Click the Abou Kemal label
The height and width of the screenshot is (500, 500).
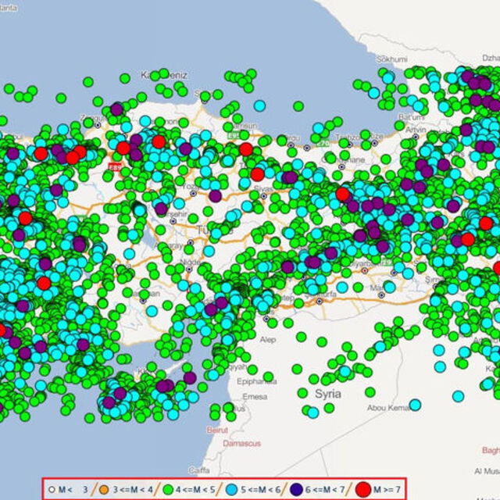[x=388, y=408]
